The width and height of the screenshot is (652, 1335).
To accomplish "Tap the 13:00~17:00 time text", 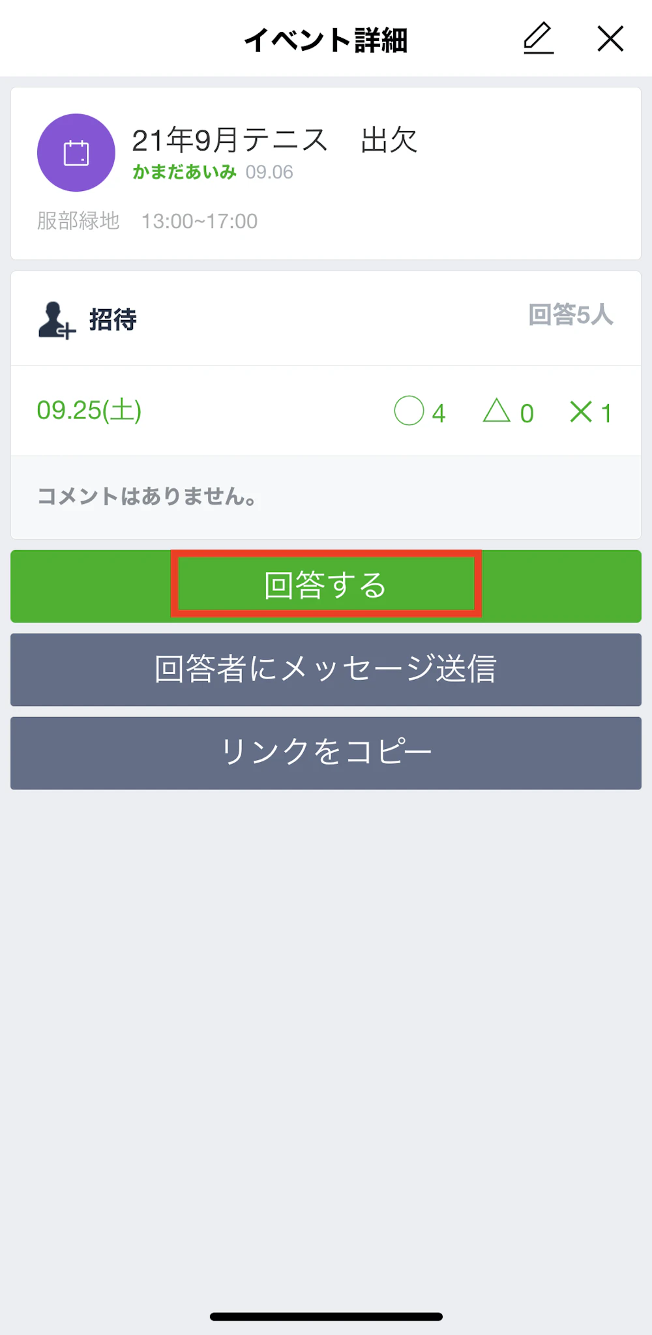I will pos(200,222).
